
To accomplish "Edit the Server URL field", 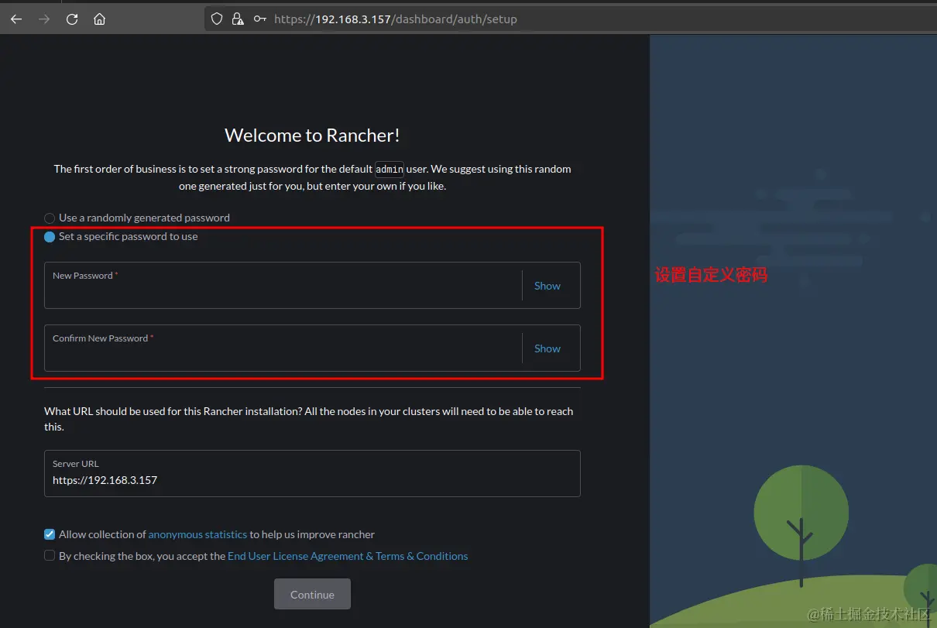I will point(312,473).
